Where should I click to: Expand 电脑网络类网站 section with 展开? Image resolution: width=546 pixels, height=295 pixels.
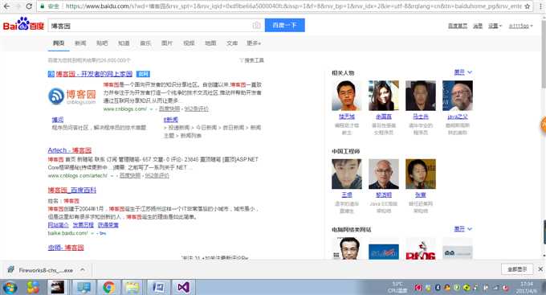[462, 229]
